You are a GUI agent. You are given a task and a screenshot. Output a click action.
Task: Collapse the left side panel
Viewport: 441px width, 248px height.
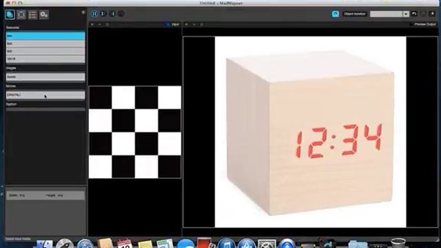coord(83,12)
